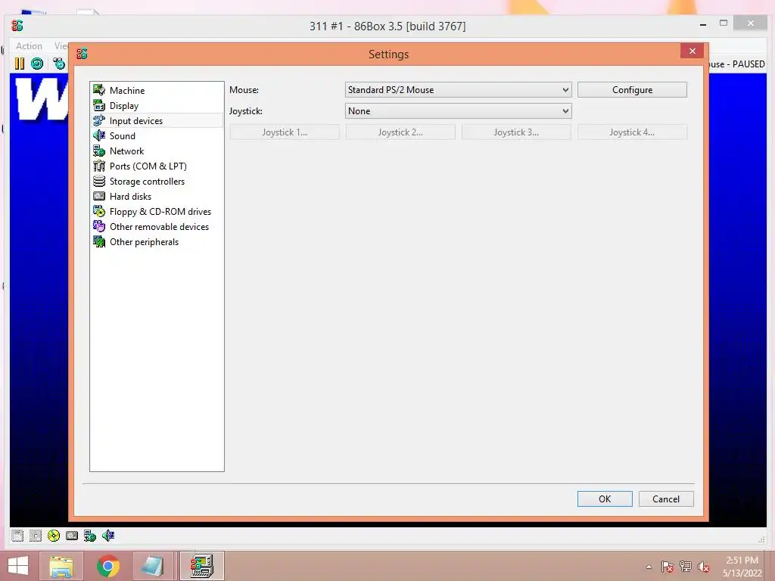Click the Network icon in sidebar
Image resolution: width=775 pixels, height=581 pixels.
point(99,151)
